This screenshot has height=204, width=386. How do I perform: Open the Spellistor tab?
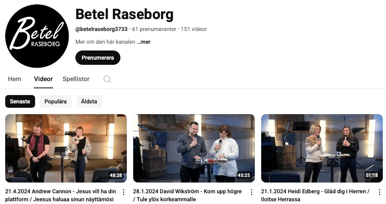(x=76, y=79)
